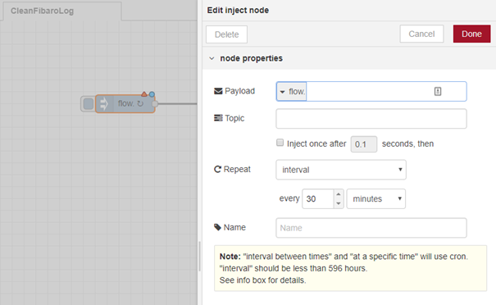Cancel editing the inject node
Screen dimensions: 496x305
421,34
